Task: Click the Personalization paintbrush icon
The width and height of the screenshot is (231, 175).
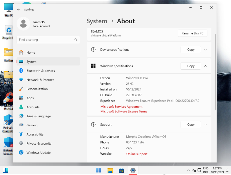Action: coord(21,89)
